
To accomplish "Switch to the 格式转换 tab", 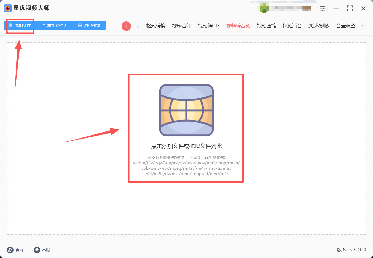I will [156, 26].
